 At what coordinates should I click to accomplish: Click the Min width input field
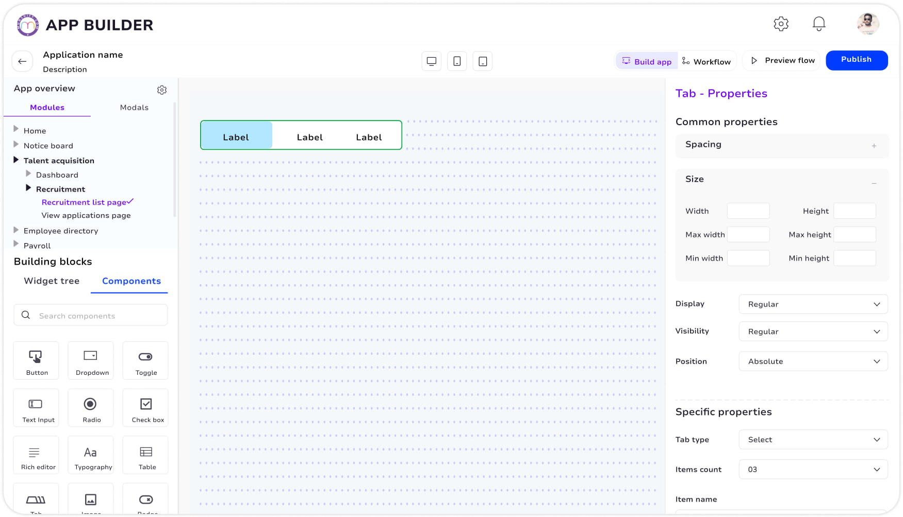pyautogui.click(x=748, y=258)
